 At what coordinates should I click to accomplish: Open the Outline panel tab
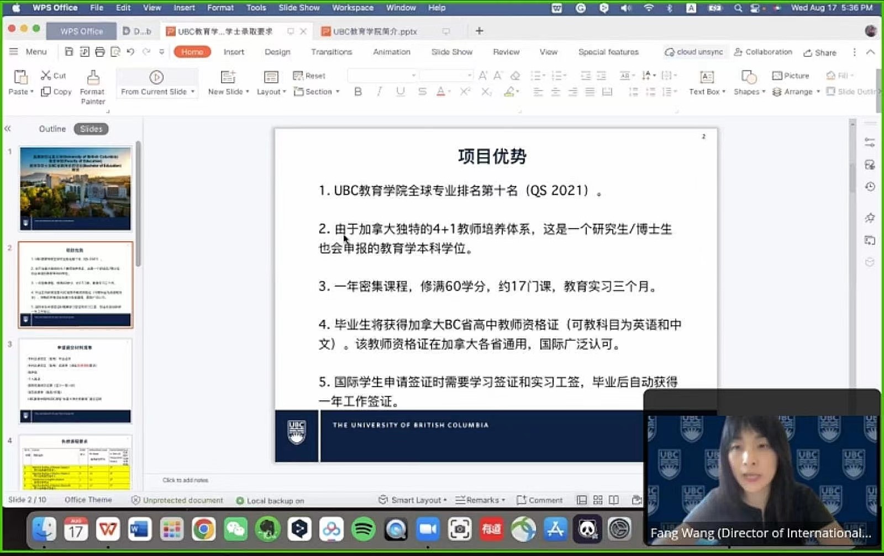click(x=52, y=129)
